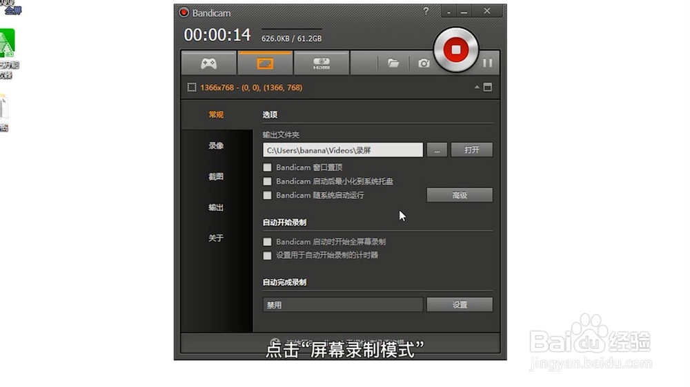Image resolution: width=690 pixels, height=387 pixels.
Task: Browse for output folder with ... button
Action: (437, 150)
